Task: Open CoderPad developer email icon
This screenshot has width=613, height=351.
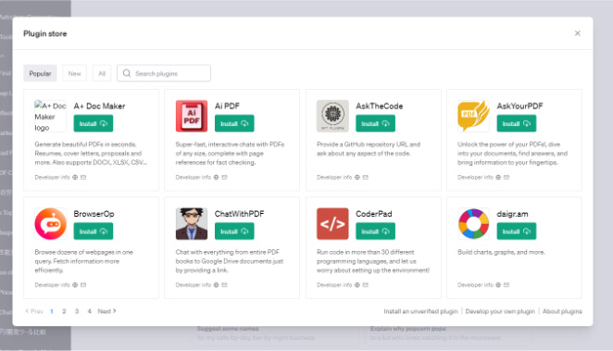Action: click(x=366, y=285)
